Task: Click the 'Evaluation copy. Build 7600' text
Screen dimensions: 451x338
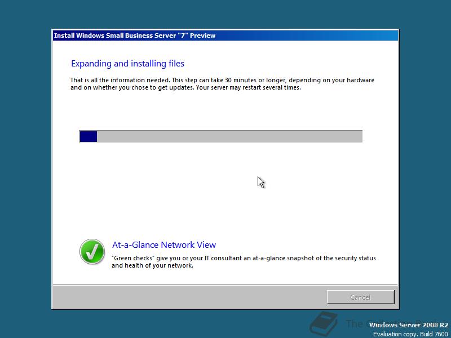Action: 410,334
